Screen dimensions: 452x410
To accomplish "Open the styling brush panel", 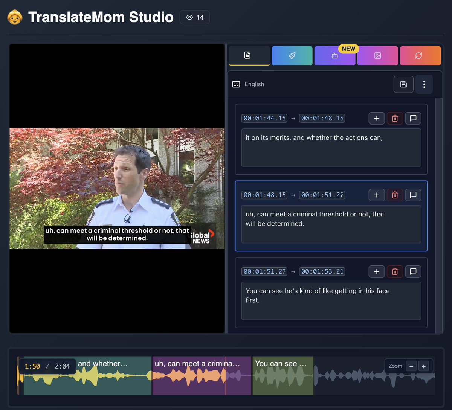I will click(x=292, y=55).
